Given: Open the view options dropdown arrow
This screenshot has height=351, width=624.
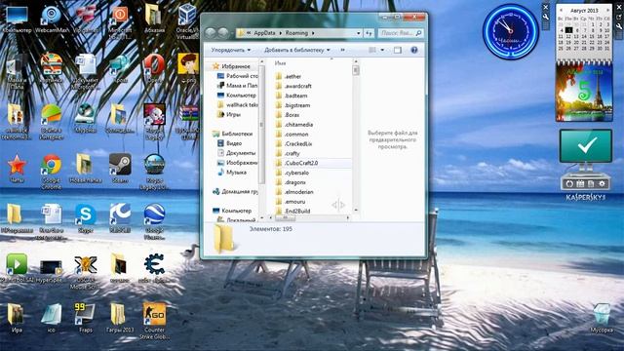Looking at the screenshot, I should (382, 50).
